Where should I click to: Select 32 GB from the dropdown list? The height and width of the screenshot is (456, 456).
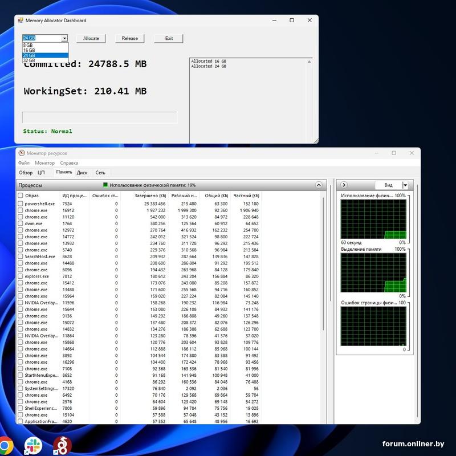click(x=29, y=60)
